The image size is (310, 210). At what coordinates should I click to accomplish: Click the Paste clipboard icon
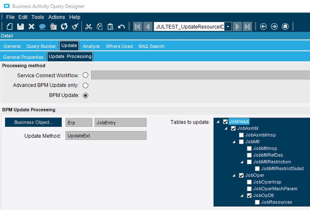110,26
